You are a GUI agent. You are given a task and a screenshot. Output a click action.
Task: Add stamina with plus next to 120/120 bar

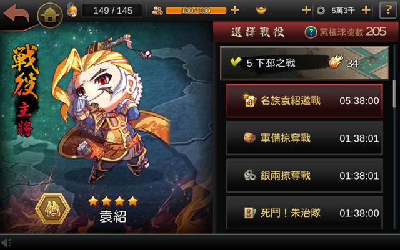(235, 10)
